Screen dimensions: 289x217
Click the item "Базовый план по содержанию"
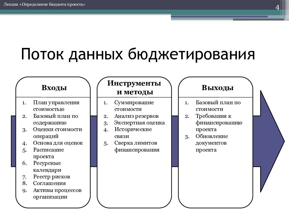[x=55, y=119]
